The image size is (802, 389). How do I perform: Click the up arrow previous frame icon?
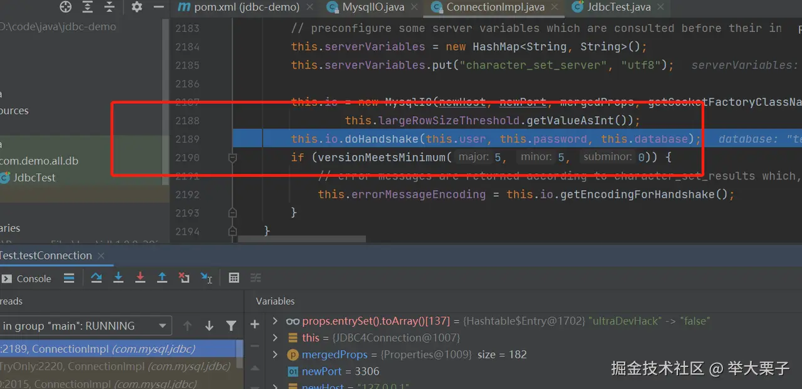pyautogui.click(x=187, y=326)
